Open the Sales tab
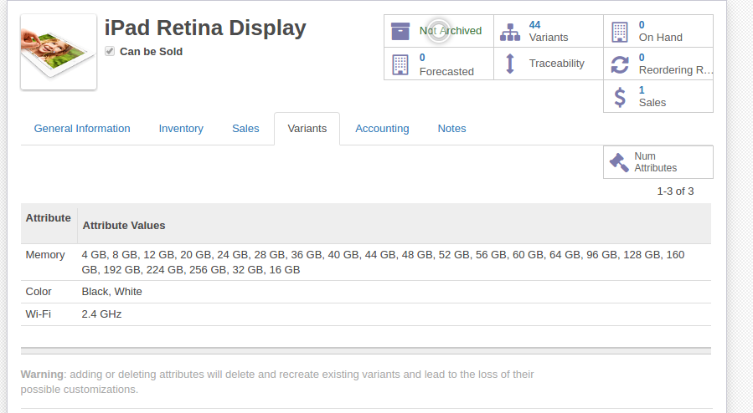This screenshot has width=753, height=413. (x=245, y=129)
